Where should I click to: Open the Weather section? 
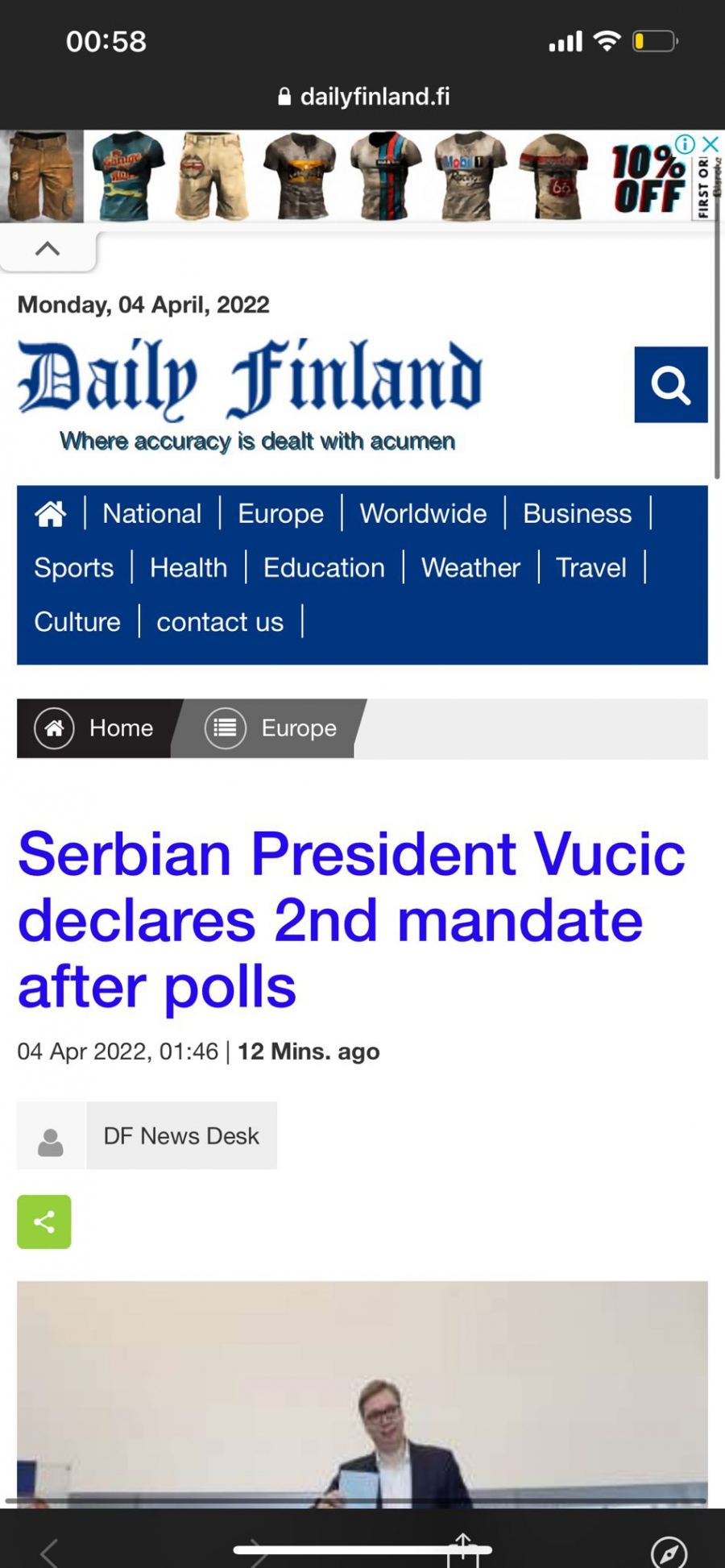(470, 567)
